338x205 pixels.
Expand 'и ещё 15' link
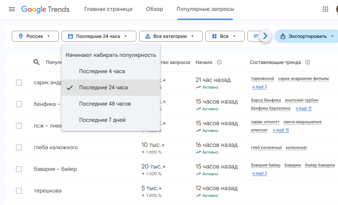[281, 130]
